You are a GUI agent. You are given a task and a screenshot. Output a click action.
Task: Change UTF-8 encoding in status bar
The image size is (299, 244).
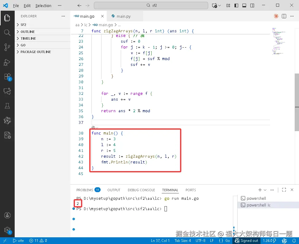pos(201,241)
